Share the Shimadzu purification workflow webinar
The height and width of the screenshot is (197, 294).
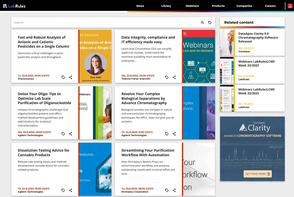coord(174,191)
